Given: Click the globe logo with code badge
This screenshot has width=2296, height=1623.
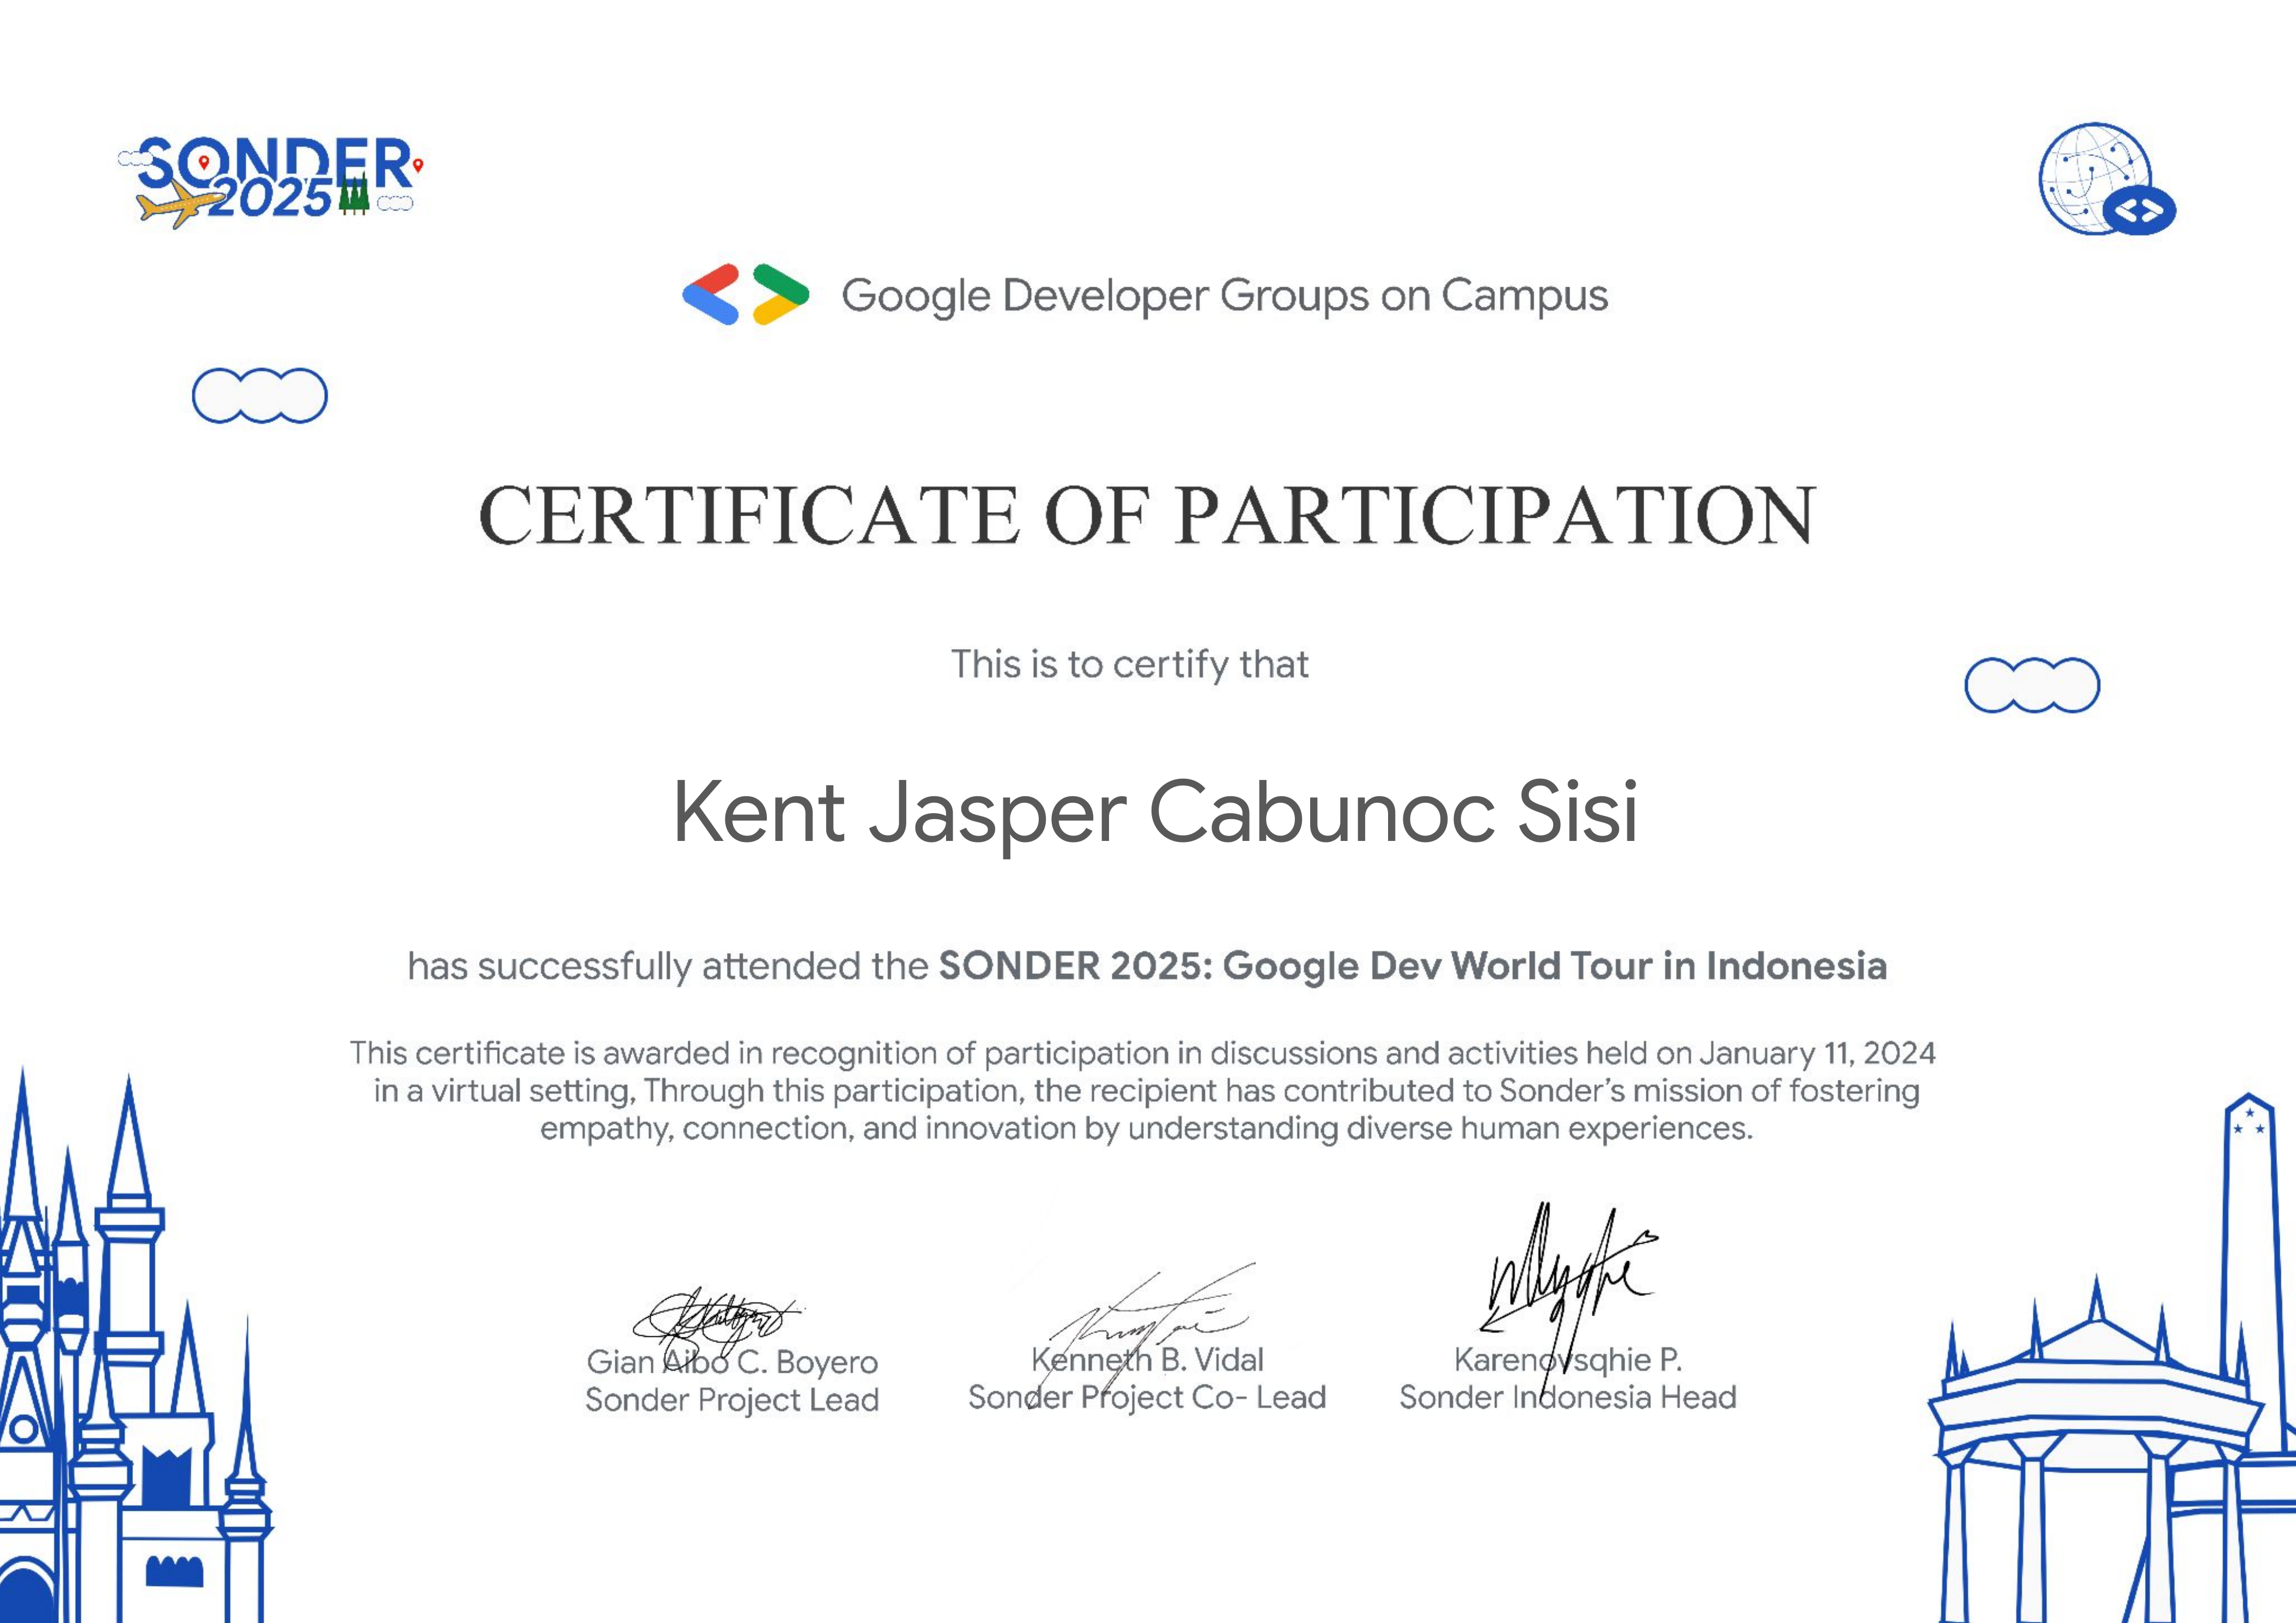Looking at the screenshot, I should point(2107,180).
